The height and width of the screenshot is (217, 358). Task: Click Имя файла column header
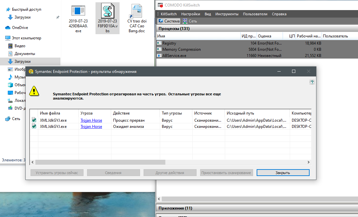(x=58, y=113)
